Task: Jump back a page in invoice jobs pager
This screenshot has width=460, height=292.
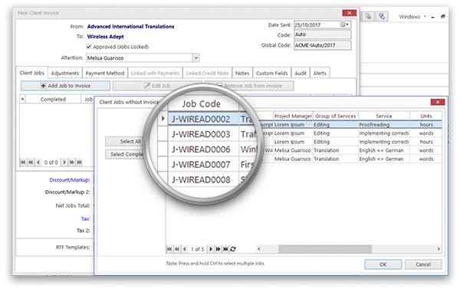Action: 31,162
